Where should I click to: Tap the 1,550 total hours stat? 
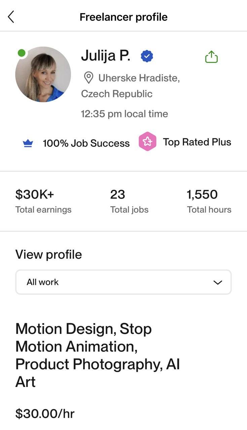209,201
